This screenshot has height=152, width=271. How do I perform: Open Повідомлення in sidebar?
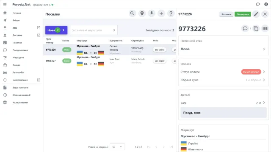tap(20, 50)
